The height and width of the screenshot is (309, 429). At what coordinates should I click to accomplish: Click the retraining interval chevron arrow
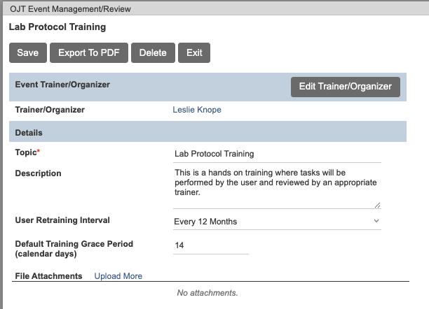(376, 221)
